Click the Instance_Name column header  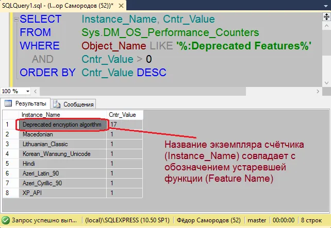click(x=41, y=114)
